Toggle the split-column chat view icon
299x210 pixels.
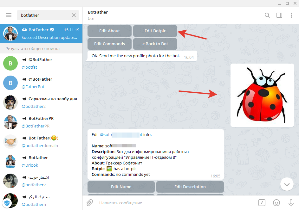279,15
